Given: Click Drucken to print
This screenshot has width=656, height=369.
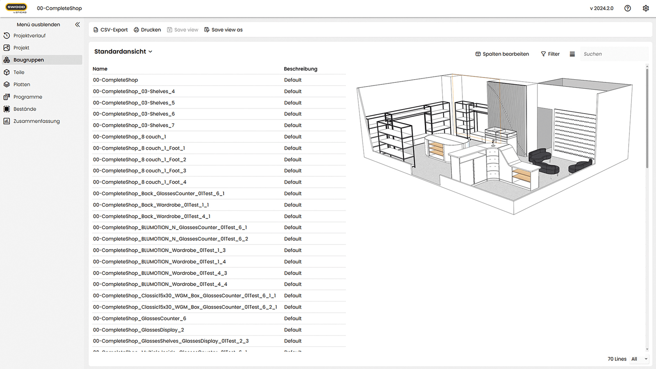Looking at the screenshot, I should tap(147, 30).
